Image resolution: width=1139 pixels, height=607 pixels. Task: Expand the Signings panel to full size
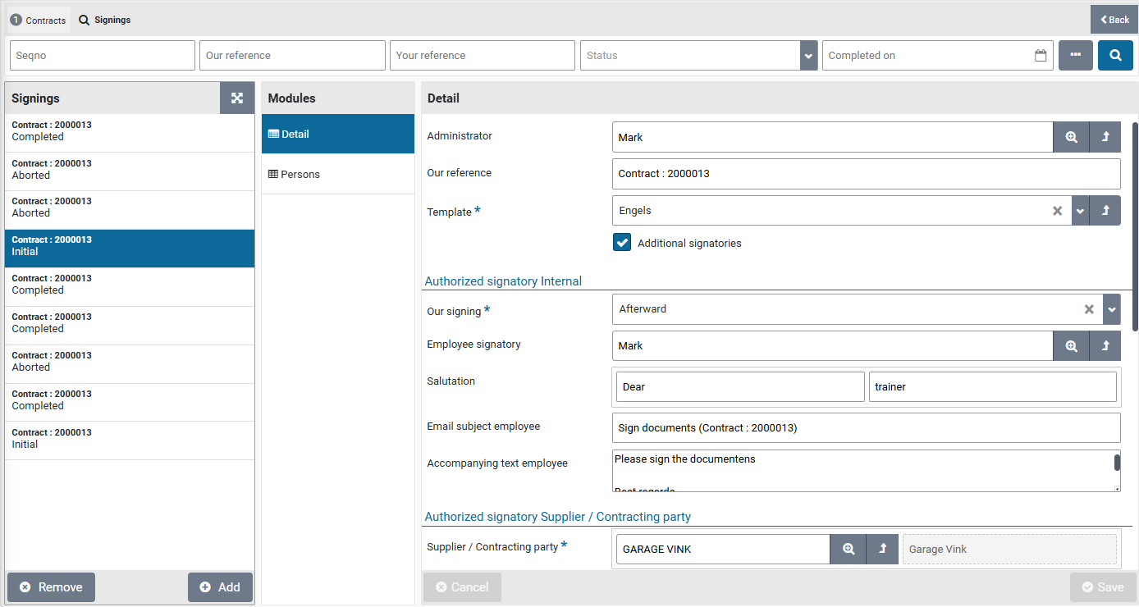coord(237,98)
